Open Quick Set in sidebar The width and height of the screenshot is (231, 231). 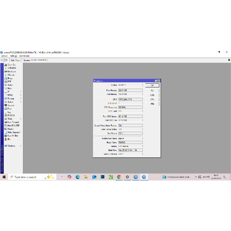(x=11, y=65)
